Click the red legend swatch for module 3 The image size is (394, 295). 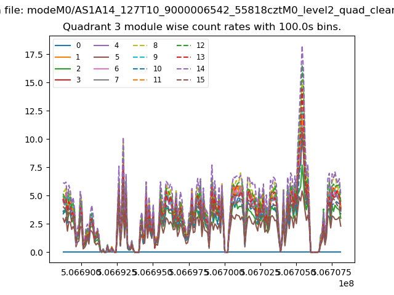63,80
